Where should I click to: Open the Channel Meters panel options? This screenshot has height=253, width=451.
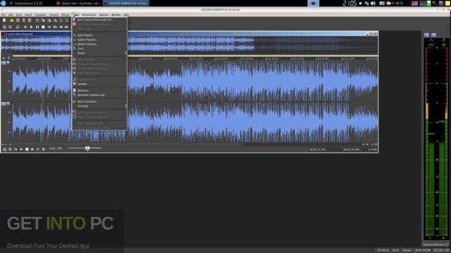tap(447, 245)
